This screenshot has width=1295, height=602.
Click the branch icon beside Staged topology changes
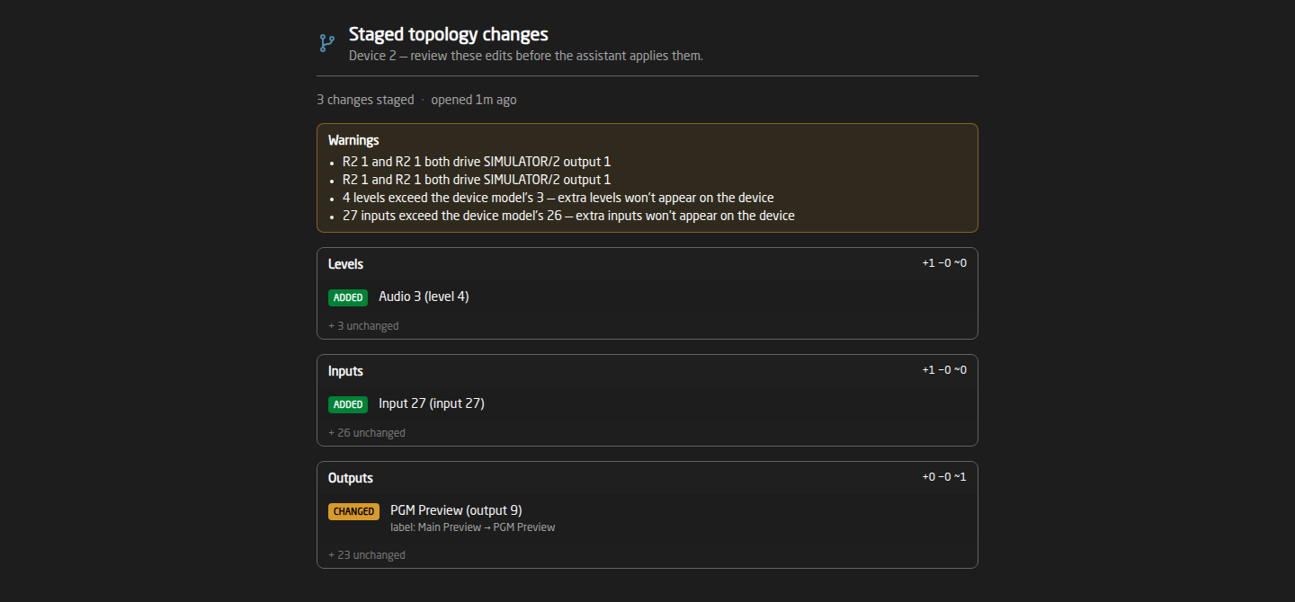(x=326, y=43)
